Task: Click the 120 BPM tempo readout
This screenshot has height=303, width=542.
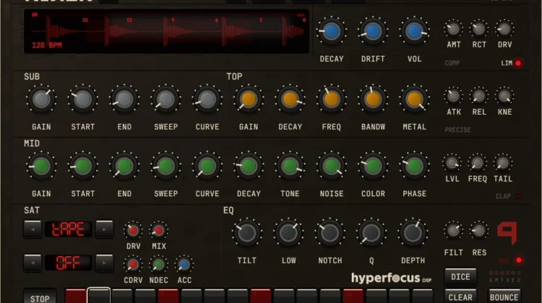Action: click(x=47, y=45)
